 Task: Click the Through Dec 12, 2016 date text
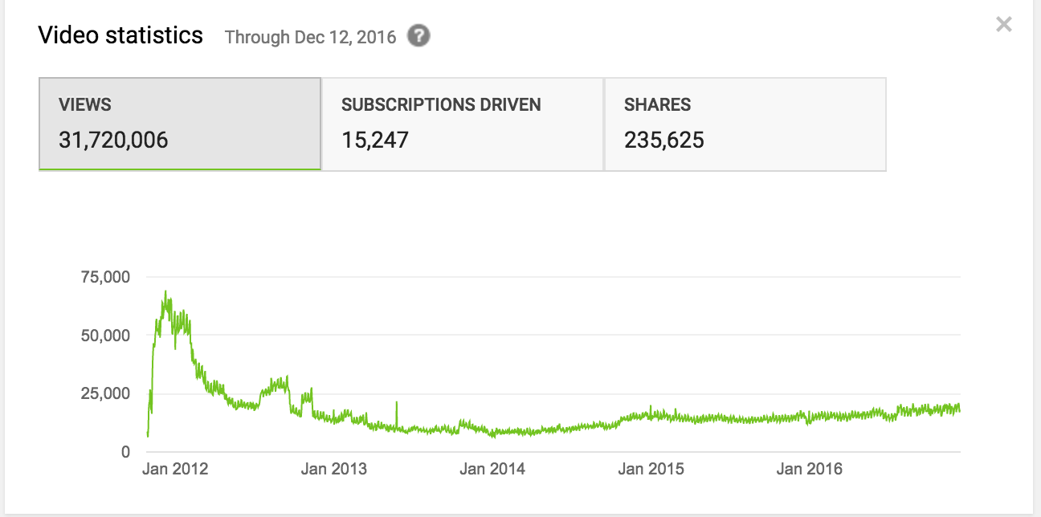click(310, 38)
